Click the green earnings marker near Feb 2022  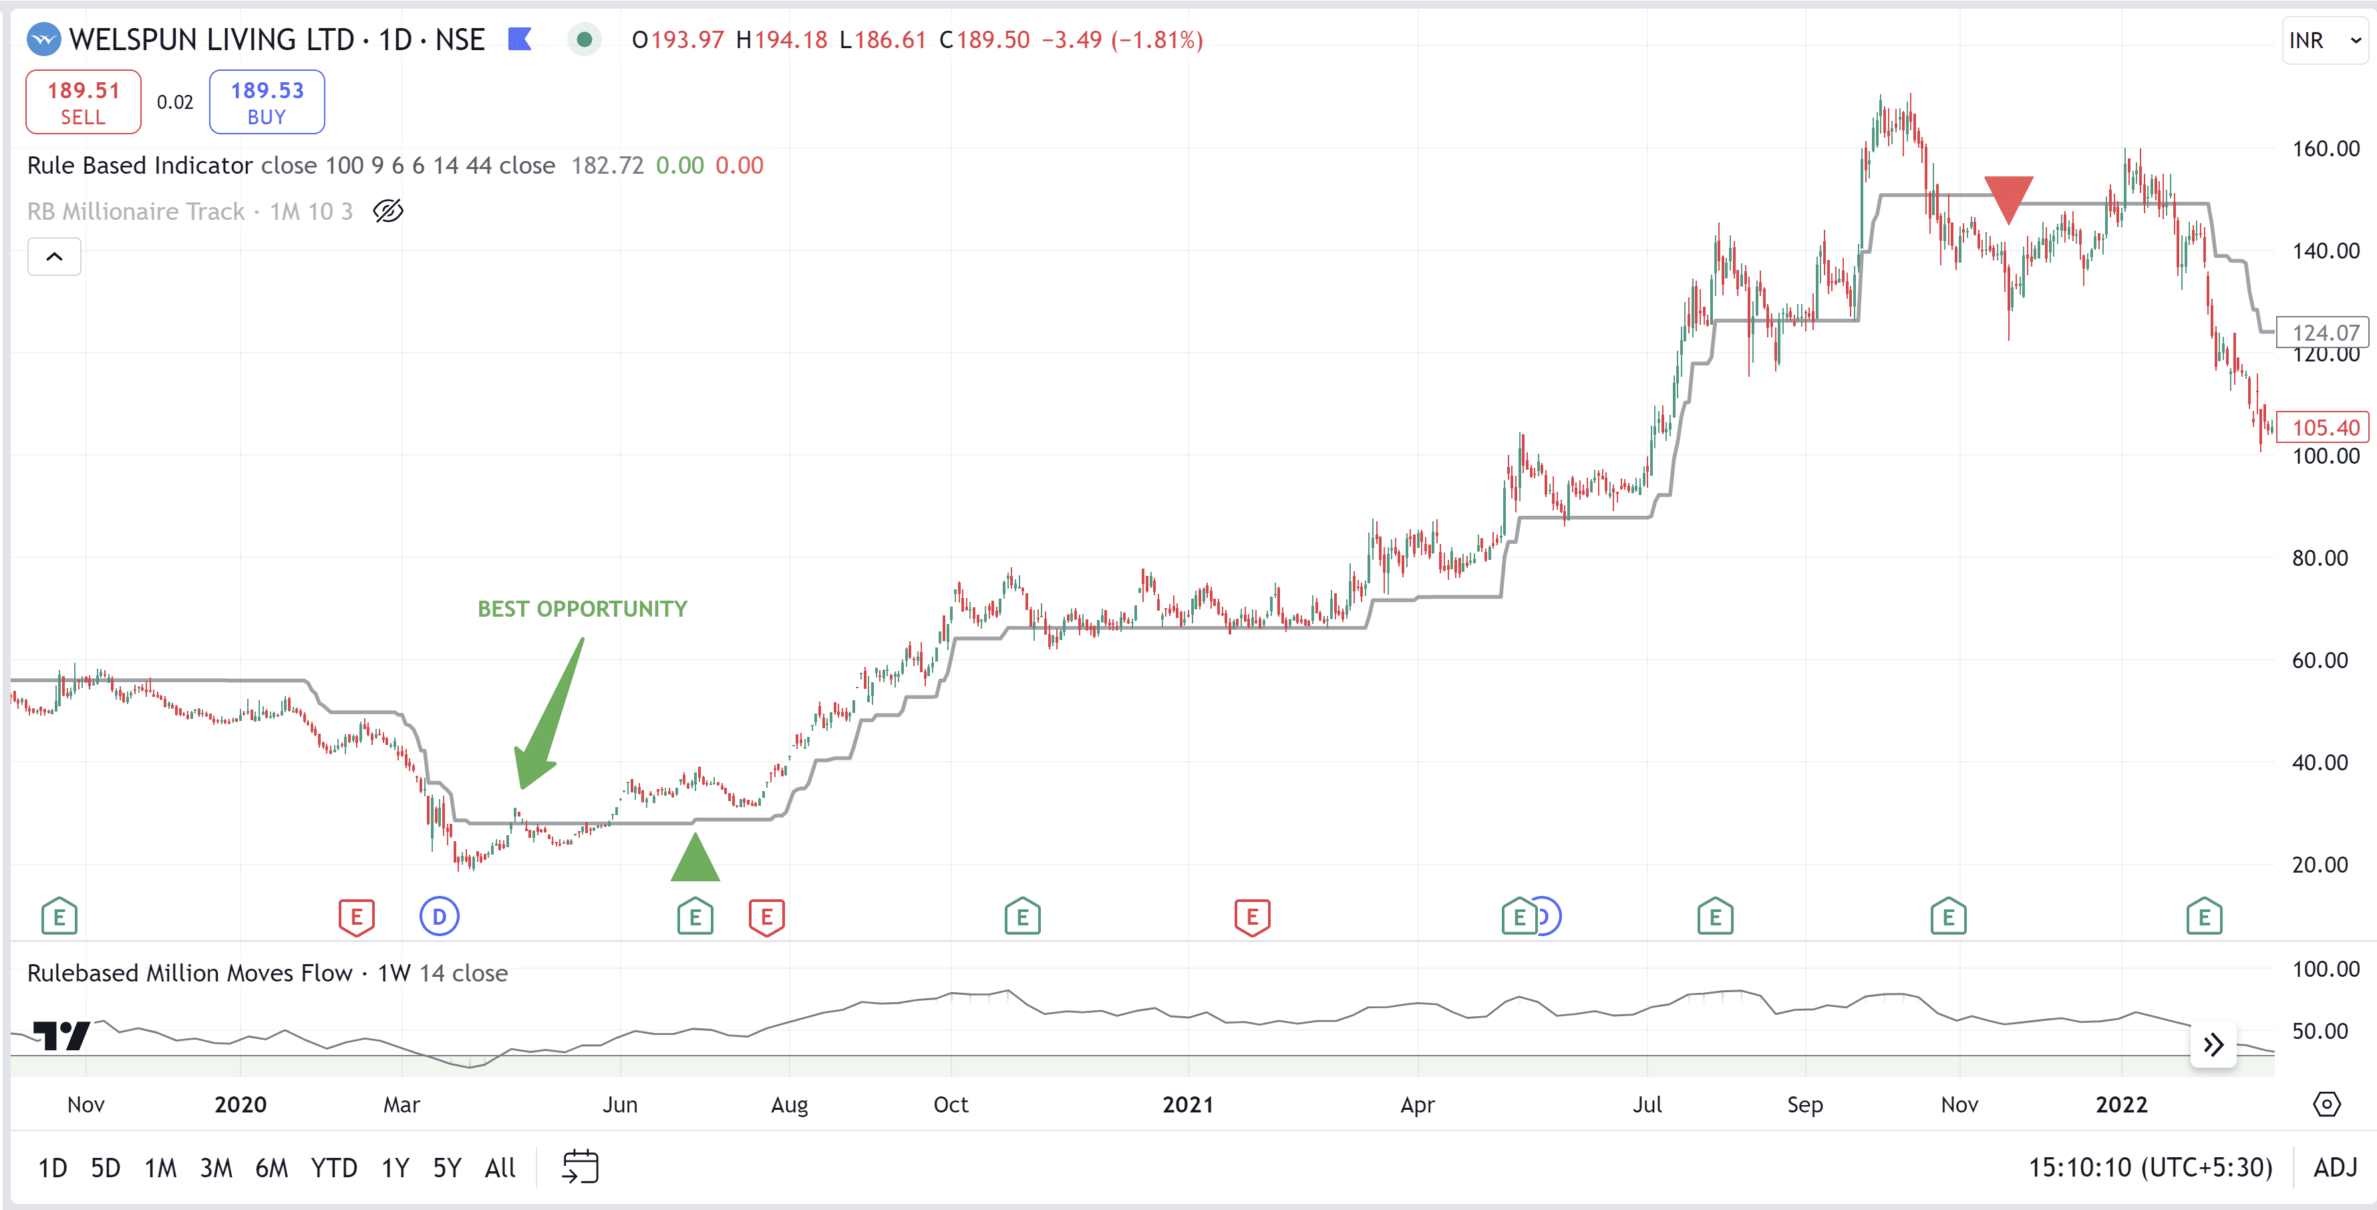click(x=2203, y=917)
